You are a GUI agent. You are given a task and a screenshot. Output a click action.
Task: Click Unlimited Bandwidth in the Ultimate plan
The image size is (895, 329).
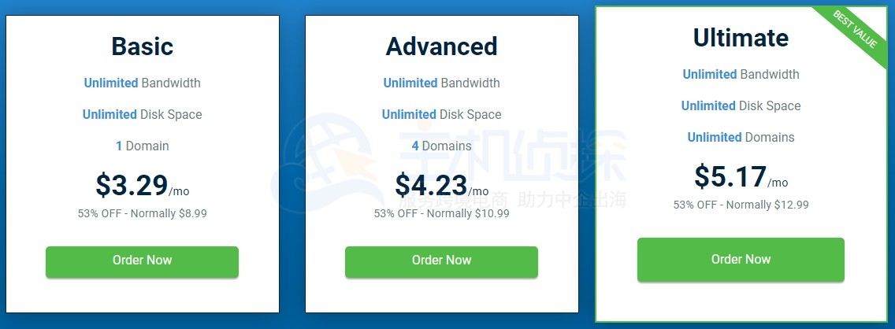coord(741,74)
